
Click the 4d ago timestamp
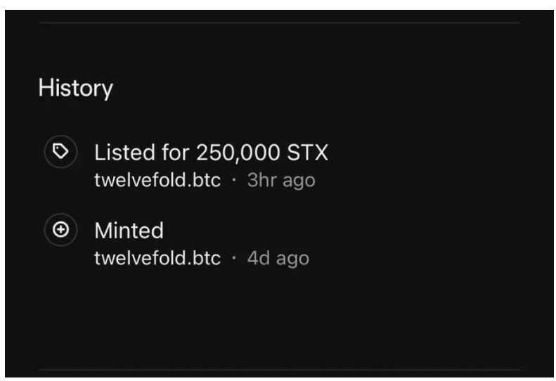(x=278, y=258)
